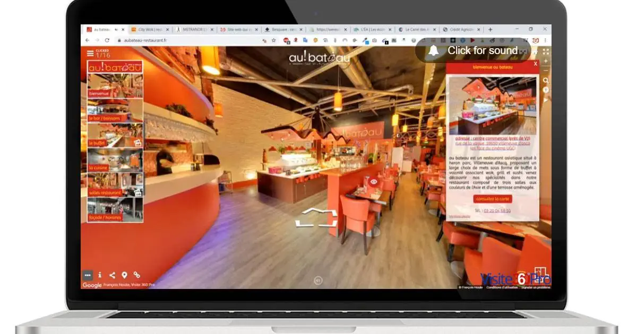Click the phone number link in popup

497,210
